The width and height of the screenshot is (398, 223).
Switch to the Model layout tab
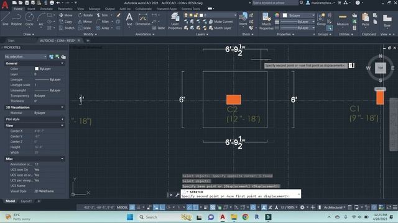click(10, 201)
